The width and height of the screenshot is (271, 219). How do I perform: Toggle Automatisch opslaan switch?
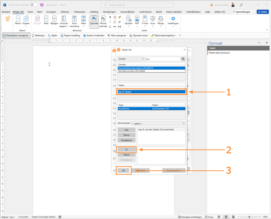tap(34, 5)
